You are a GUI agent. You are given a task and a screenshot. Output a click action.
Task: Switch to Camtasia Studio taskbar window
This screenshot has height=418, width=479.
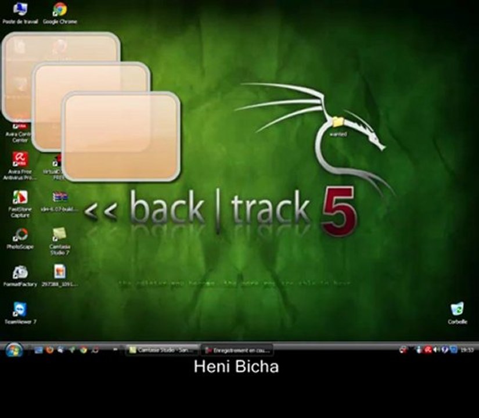[x=162, y=350]
